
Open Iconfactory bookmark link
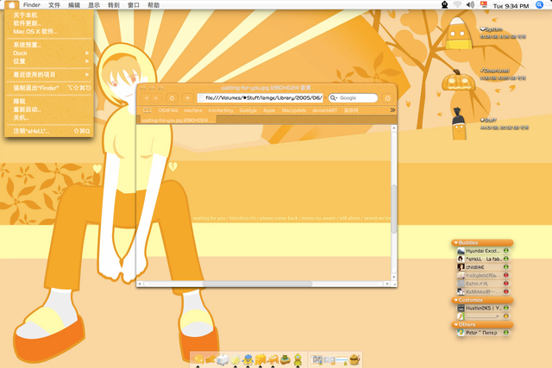221,110
